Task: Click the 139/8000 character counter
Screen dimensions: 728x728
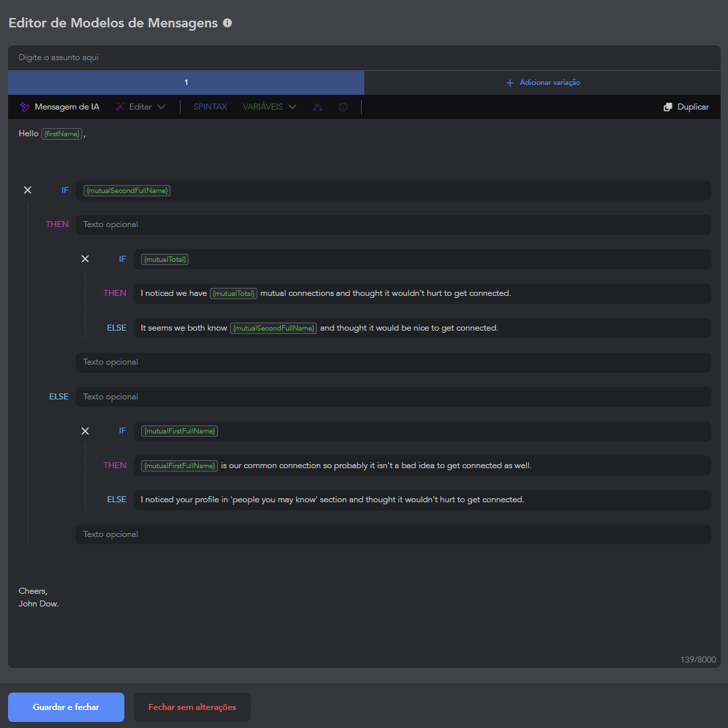Action: [x=698, y=659]
